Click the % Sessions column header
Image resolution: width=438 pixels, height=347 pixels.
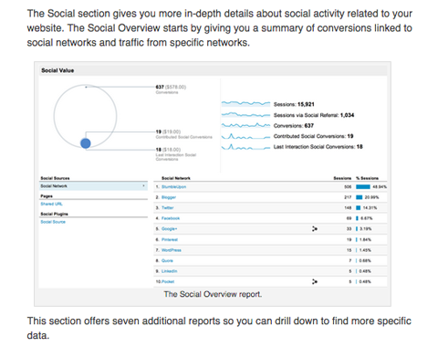(x=367, y=178)
